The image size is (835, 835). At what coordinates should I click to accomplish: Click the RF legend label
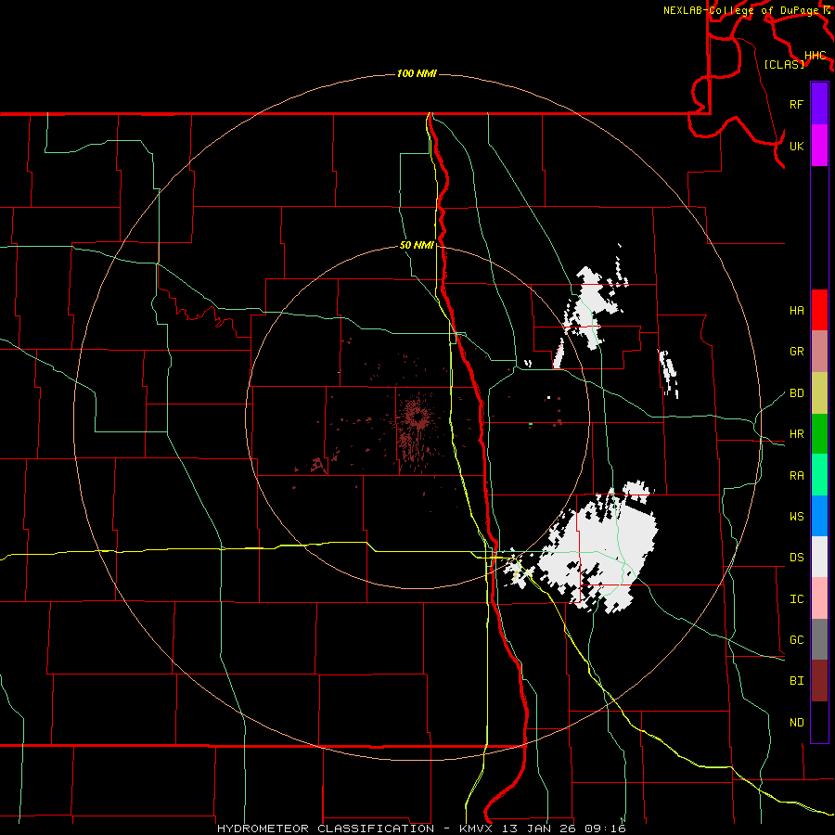(x=796, y=104)
